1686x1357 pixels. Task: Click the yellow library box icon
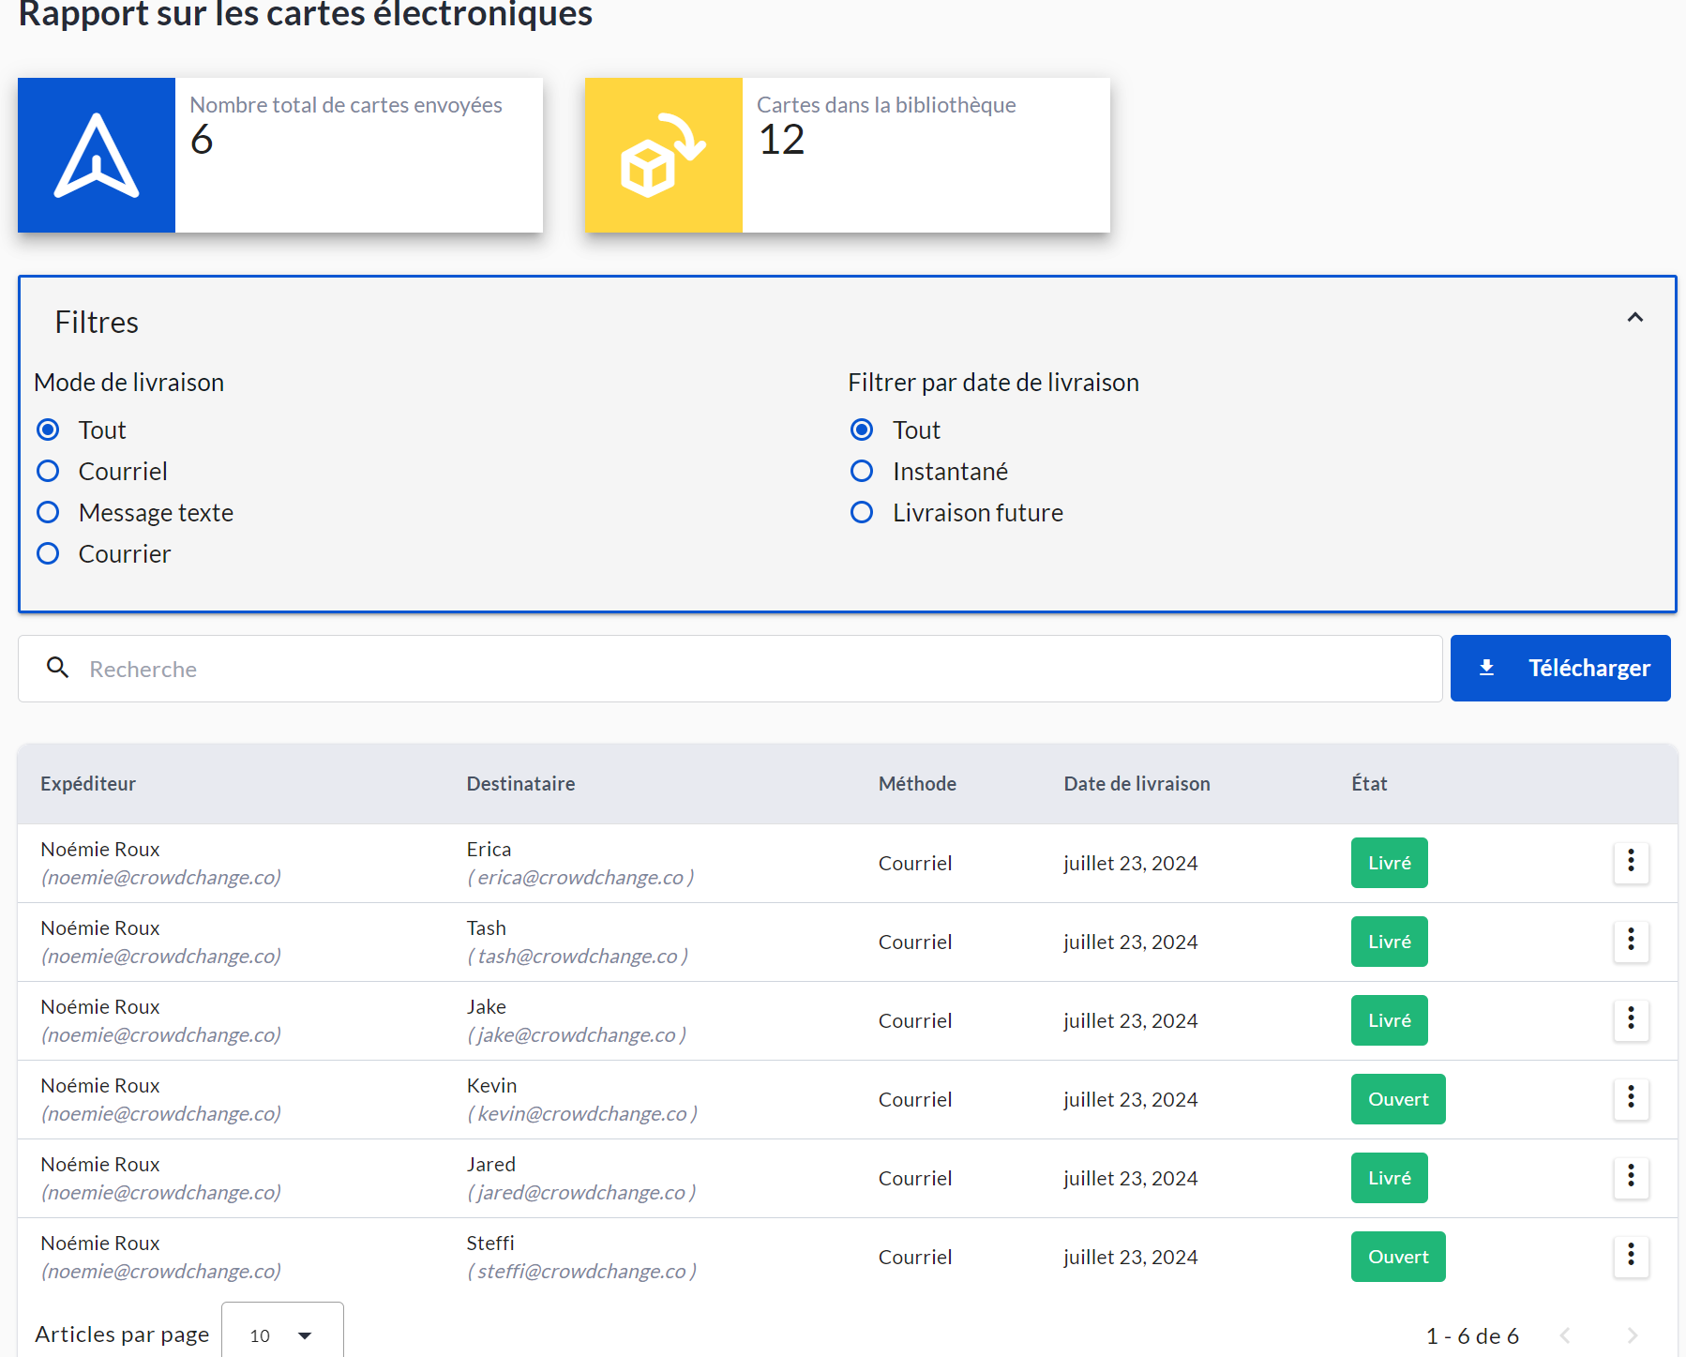click(x=663, y=156)
